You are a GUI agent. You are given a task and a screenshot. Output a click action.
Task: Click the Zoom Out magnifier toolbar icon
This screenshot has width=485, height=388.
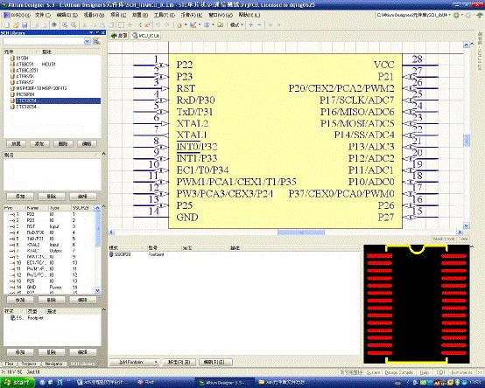pos(74,25)
